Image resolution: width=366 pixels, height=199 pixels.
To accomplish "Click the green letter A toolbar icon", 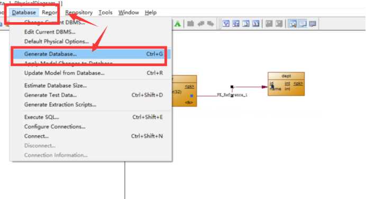I will tap(177, 24).
